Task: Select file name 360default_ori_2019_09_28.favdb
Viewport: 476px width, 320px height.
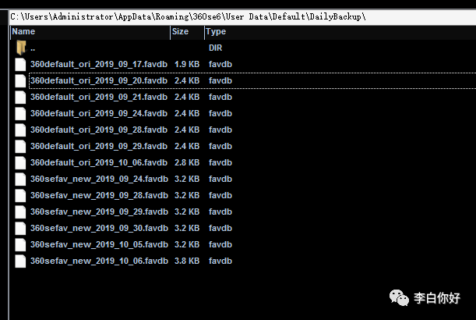Action: pos(99,130)
